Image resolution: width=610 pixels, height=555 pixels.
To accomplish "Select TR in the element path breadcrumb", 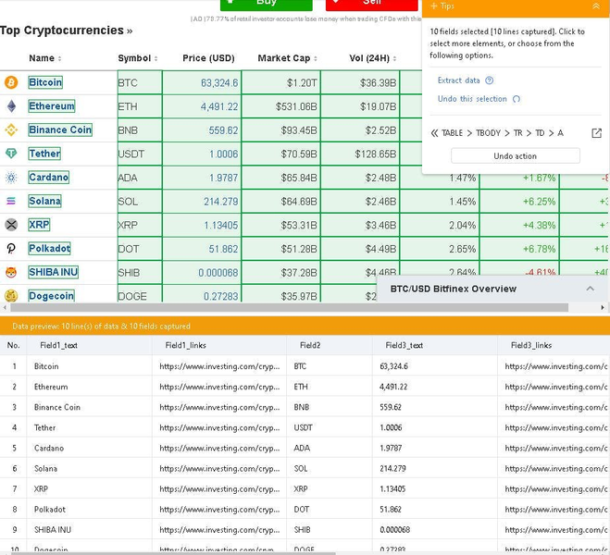I will (517, 133).
